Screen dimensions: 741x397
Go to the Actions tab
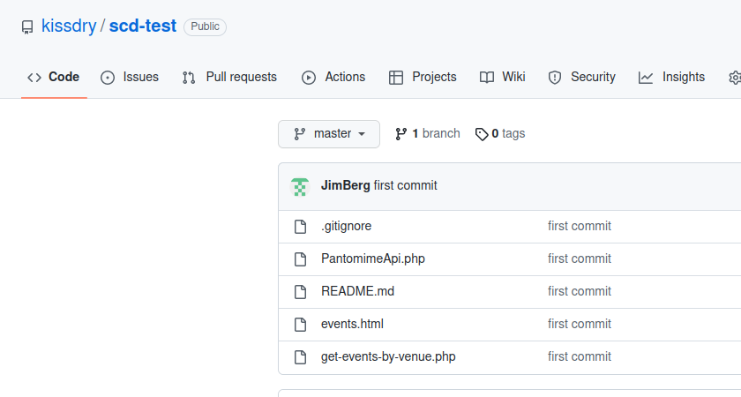coord(333,78)
